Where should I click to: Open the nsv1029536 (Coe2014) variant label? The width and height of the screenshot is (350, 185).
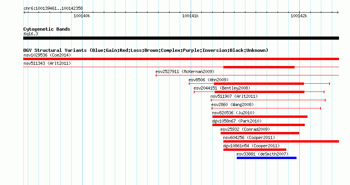47,55
